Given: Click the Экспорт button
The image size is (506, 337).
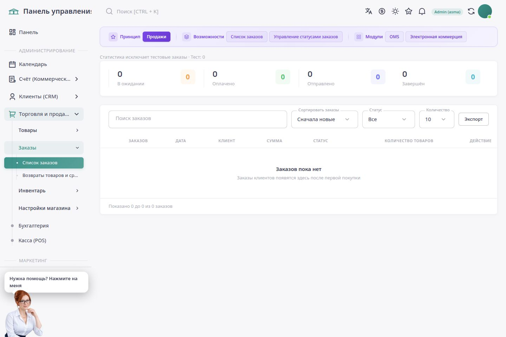Looking at the screenshot, I should (x=474, y=119).
